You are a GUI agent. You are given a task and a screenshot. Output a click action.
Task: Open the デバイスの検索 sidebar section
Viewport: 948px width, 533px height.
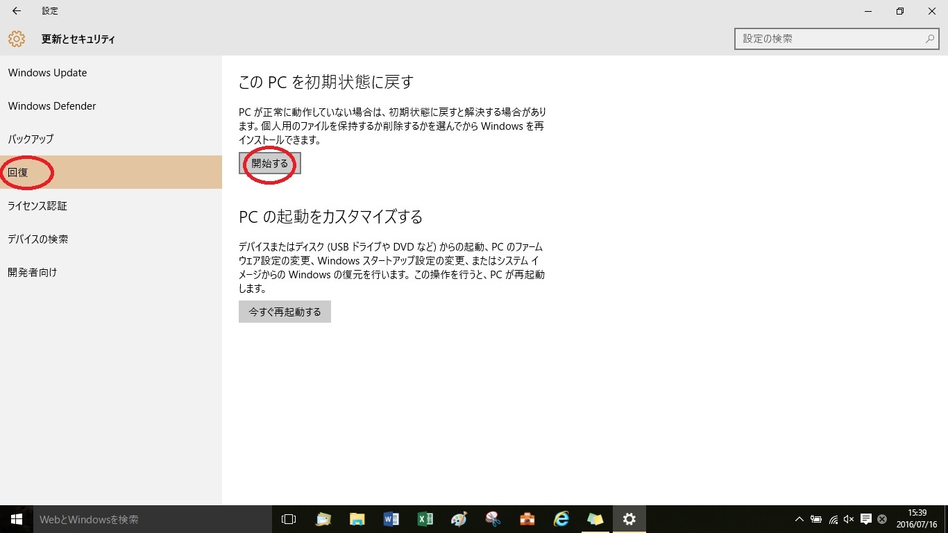[x=111, y=239]
